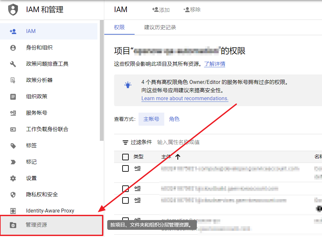This screenshot has width=322, height=237.
Task: Click the 工作负载身份联合 ID card icon
Action: 13,129
